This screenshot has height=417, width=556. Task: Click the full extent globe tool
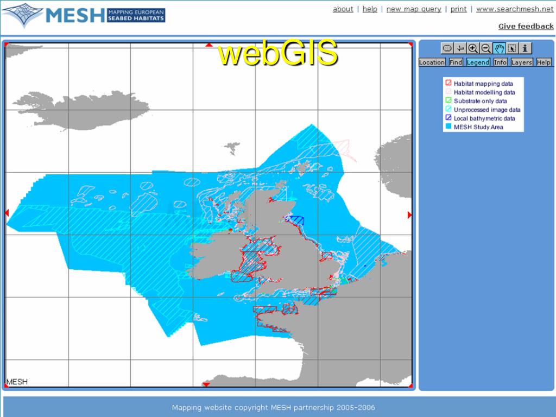[x=447, y=48]
